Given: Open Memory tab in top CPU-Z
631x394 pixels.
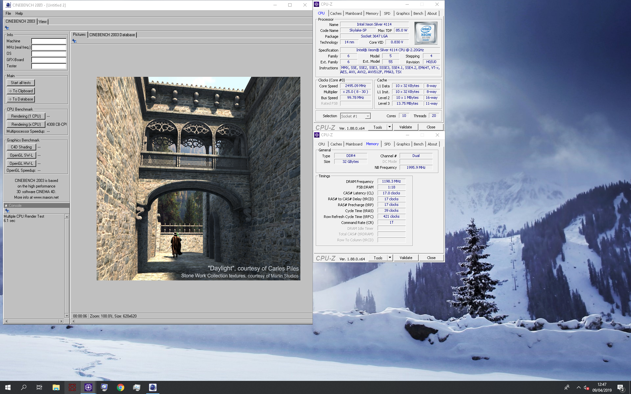Looking at the screenshot, I should click(372, 13).
